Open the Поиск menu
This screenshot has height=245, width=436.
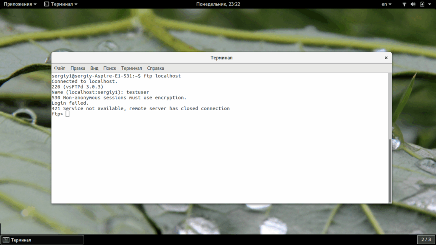pos(110,68)
